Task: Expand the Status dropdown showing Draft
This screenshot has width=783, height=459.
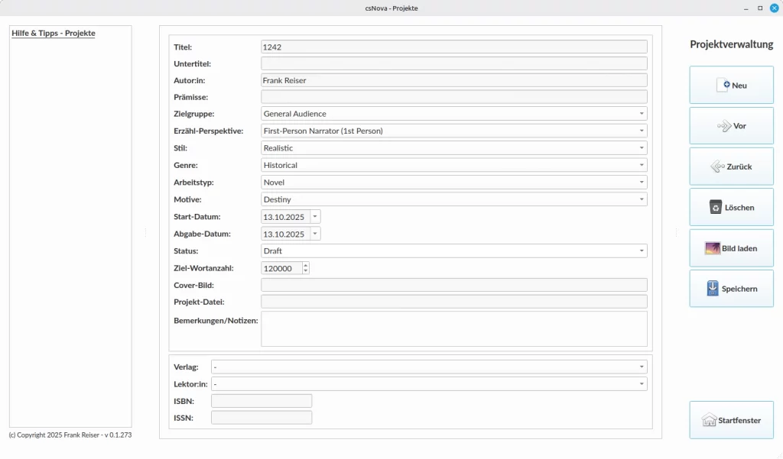Action: click(641, 251)
